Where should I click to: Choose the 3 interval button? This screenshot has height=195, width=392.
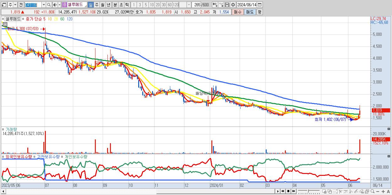pyautogui.click(x=140, y=5)
